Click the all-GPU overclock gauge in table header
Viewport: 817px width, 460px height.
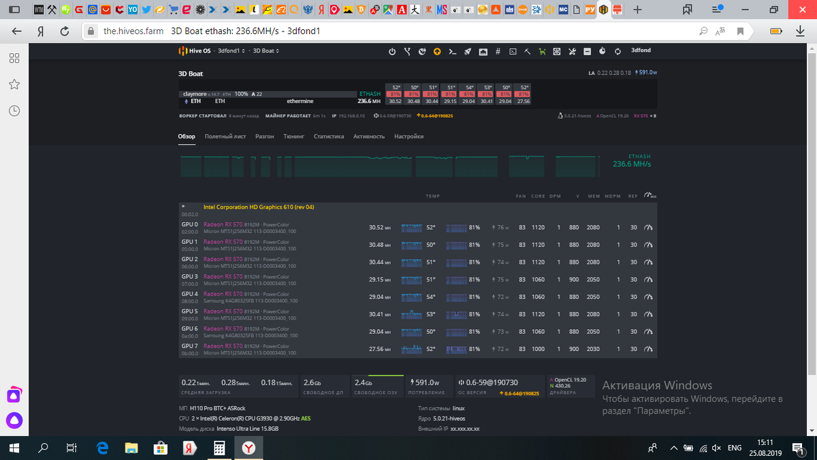tap(650, 196)
